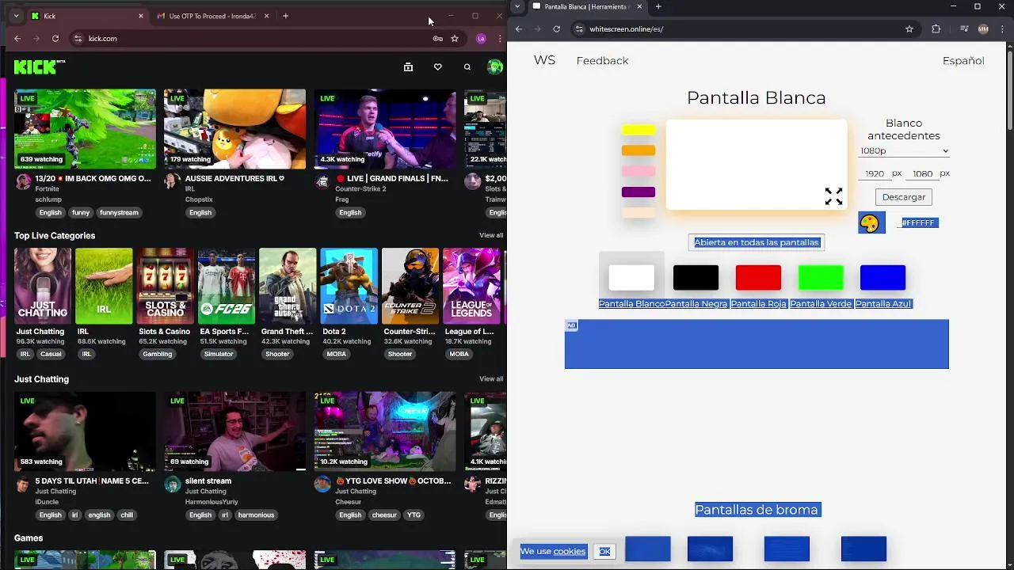The image size is (1014, 570).
Task: Reload the kick.com page
Action: coord(55,38)
